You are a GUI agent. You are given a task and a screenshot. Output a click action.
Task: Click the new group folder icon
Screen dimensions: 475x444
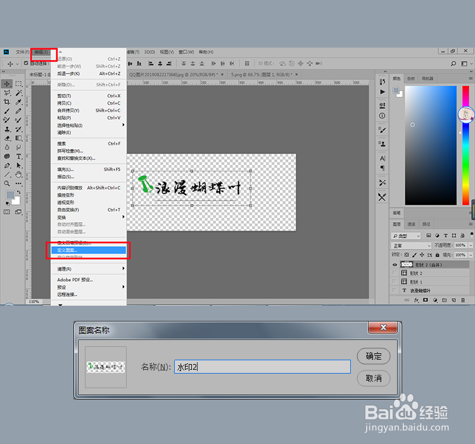[x=445, y=300]
